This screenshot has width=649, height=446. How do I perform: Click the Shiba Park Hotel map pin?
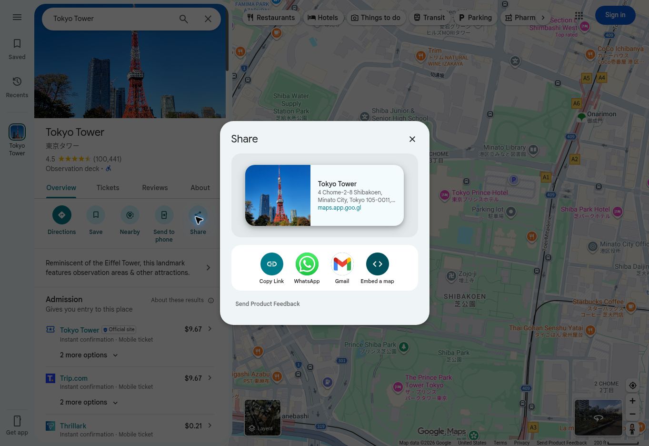(x=618, y=212)
